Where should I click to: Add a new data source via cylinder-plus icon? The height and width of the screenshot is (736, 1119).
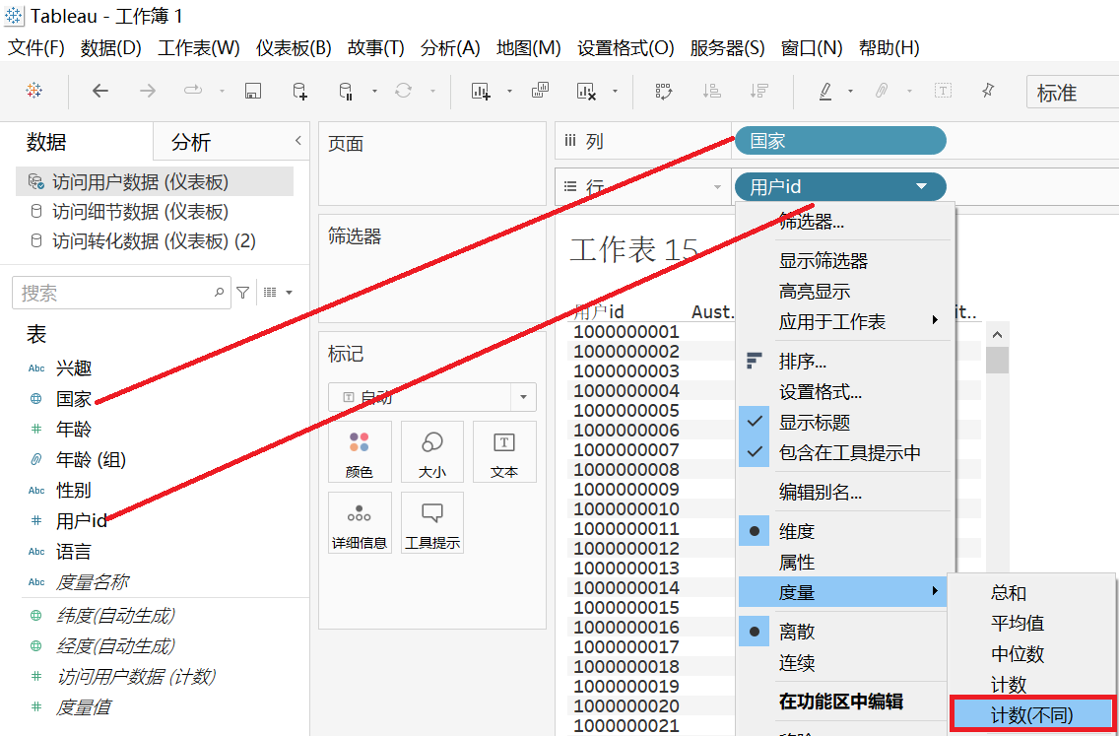[x=299, y=91]
